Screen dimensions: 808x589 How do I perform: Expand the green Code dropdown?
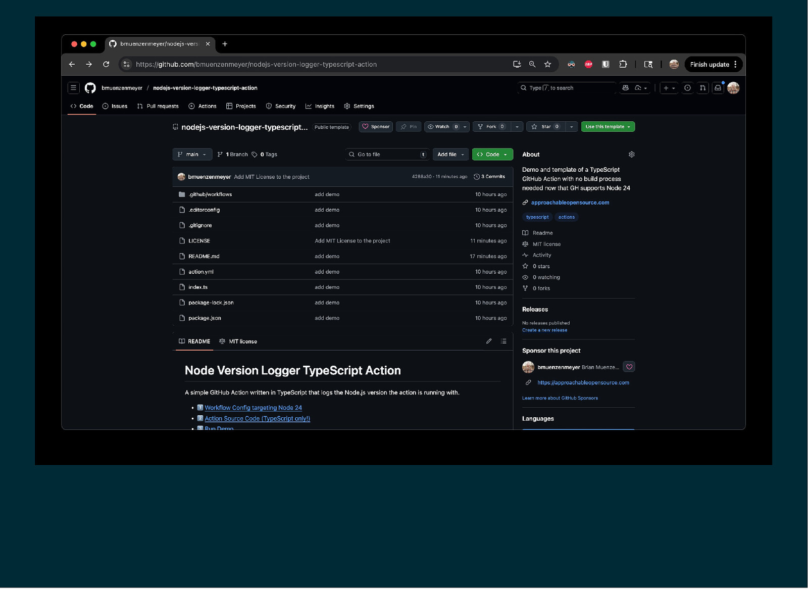492,155
